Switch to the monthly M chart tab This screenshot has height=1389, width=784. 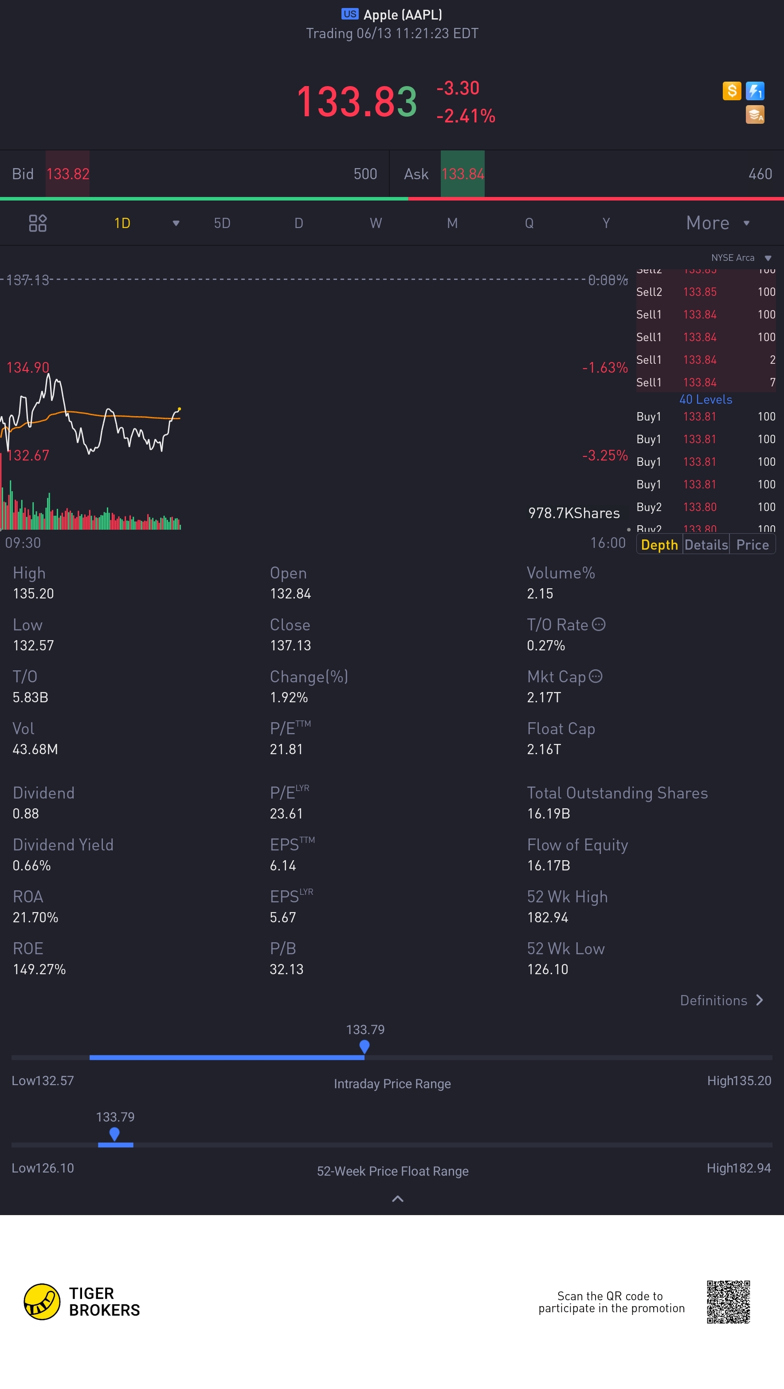click(452, 223)
